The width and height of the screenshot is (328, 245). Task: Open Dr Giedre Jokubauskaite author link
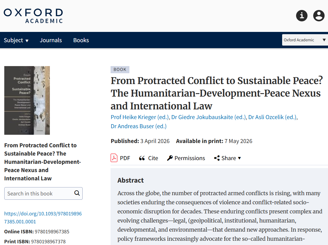click(208, 117)
